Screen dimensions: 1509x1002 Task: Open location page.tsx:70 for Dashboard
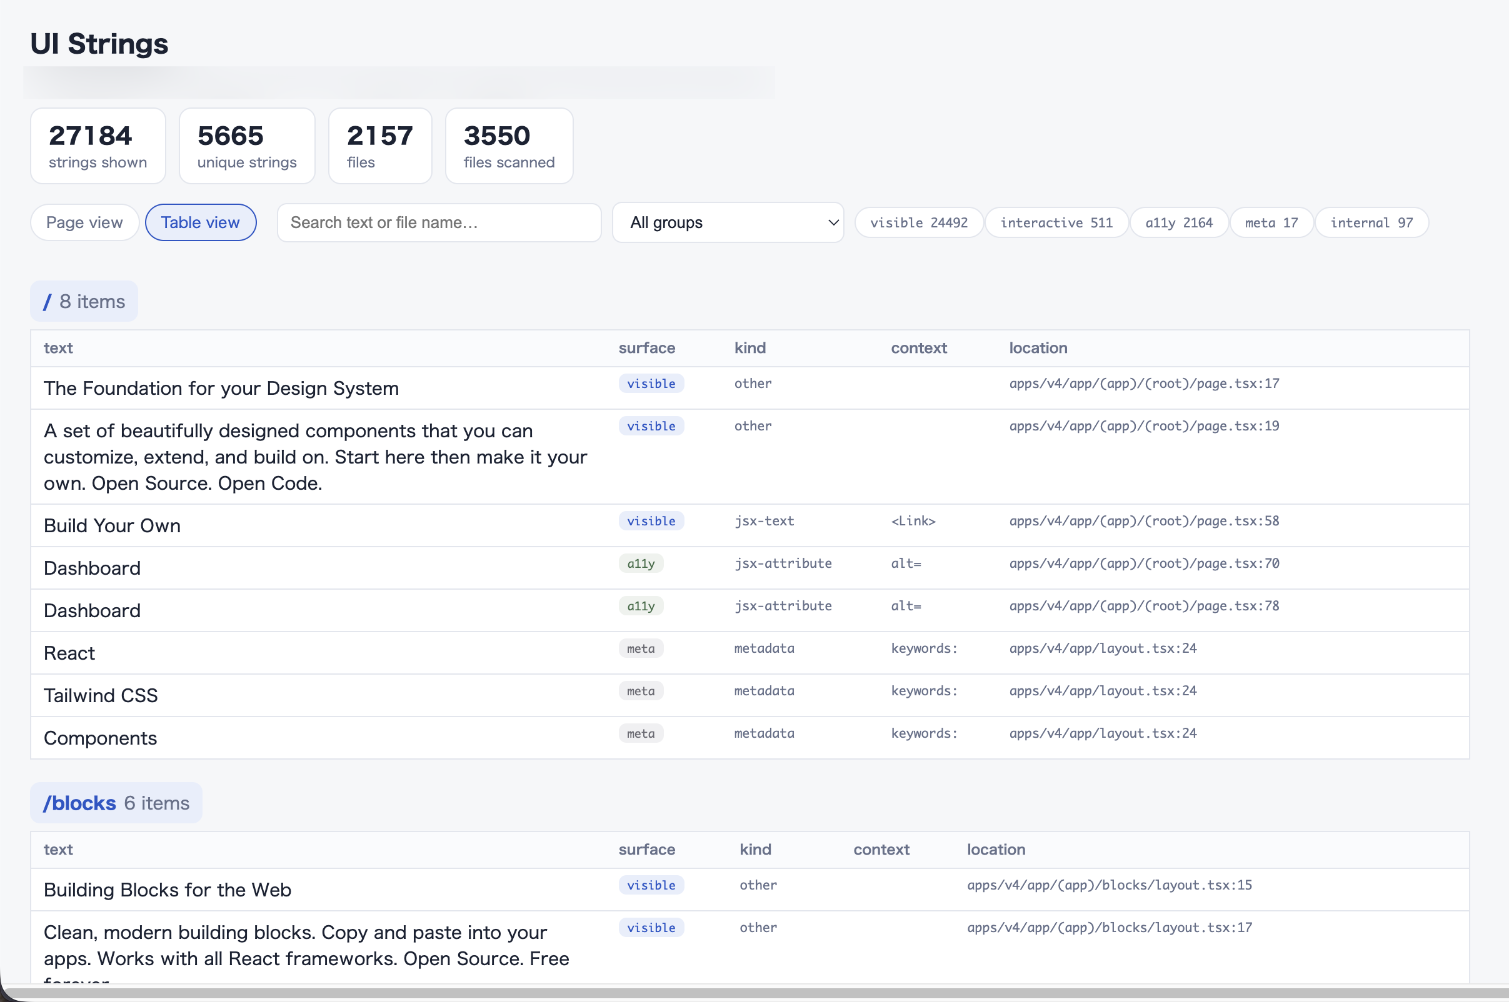(1144, 563)
